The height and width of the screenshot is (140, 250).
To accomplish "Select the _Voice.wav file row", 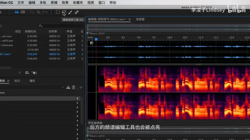I will point(42,45).
